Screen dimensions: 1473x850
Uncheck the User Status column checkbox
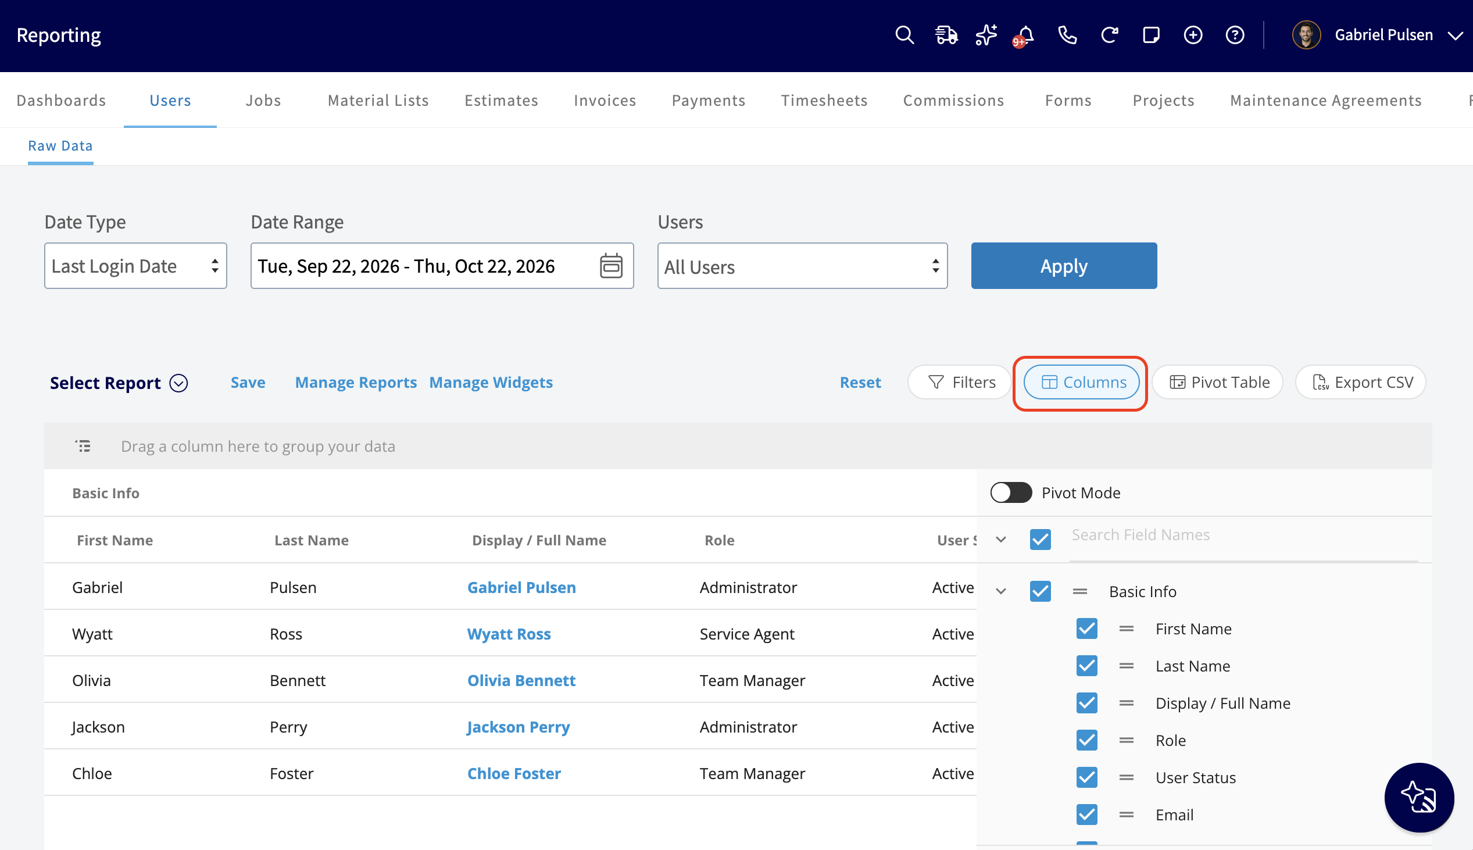click(1086, 777)
